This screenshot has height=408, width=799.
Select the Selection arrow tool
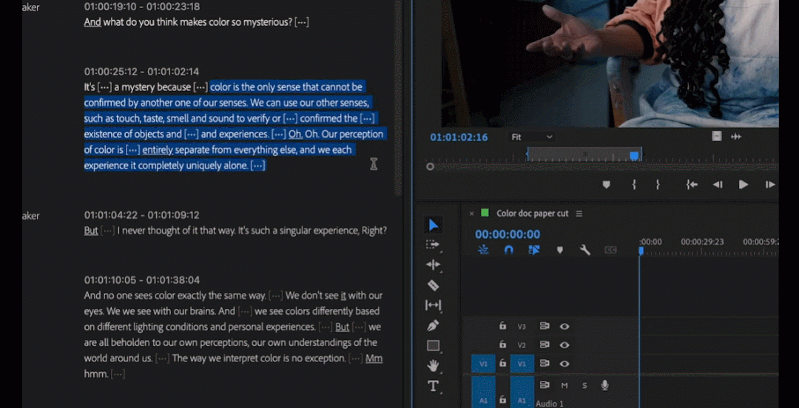(433, 225)
